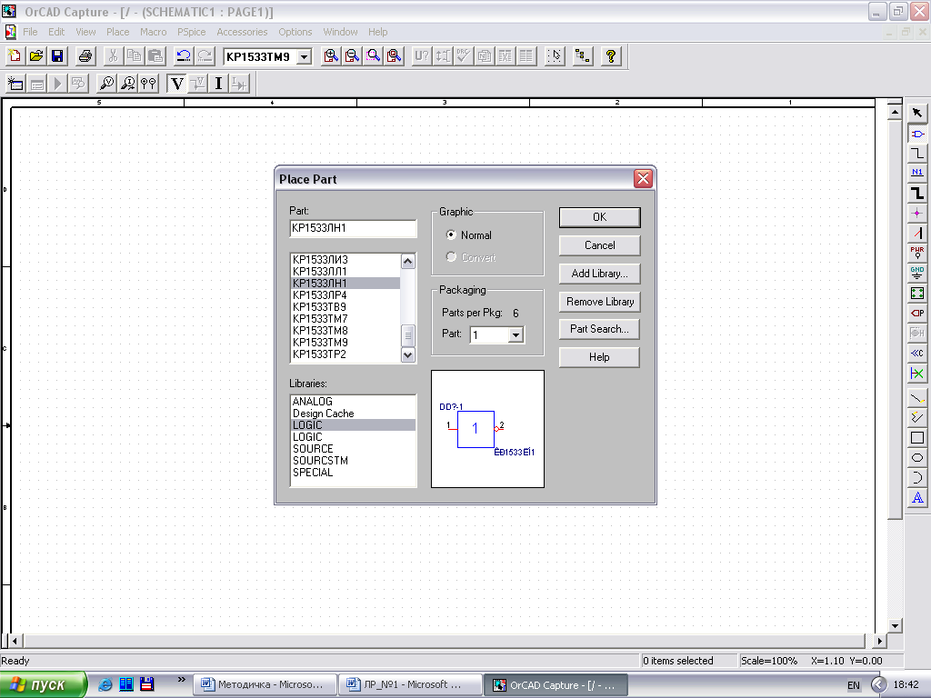The image size is (931, 698).
Task: Select the Place Power PWR tool
Action: [917, 253]
